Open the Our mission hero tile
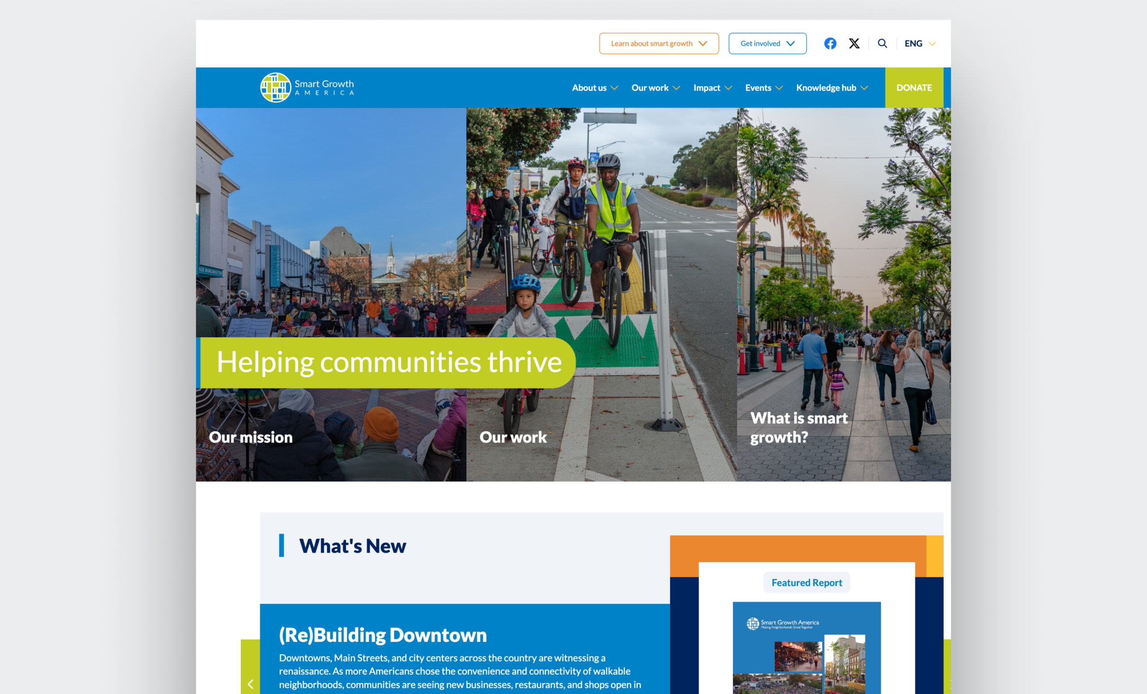Image resolution: width=1147 pixels, height=694 pixels. 251,437
